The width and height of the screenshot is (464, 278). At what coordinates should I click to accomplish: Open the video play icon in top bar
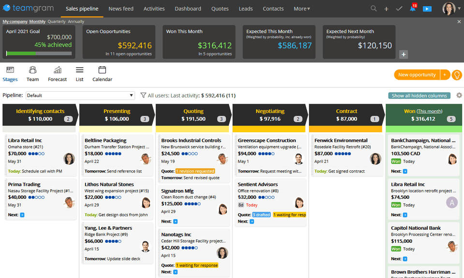tap(427, 9)
